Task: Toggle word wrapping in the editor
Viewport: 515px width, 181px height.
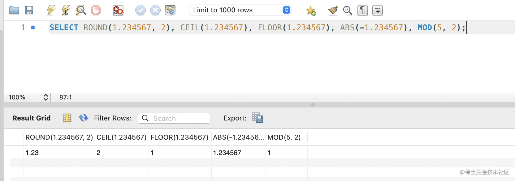Action: tap(377, 10)
